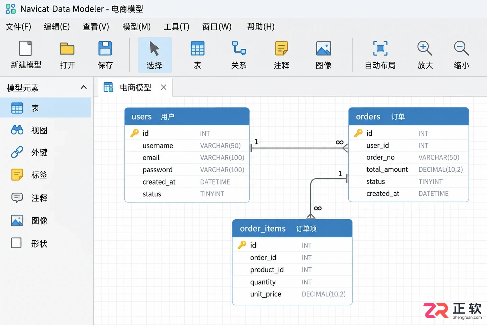Run 自动布局 auto layout
The image size is (487, 325).
380,55
